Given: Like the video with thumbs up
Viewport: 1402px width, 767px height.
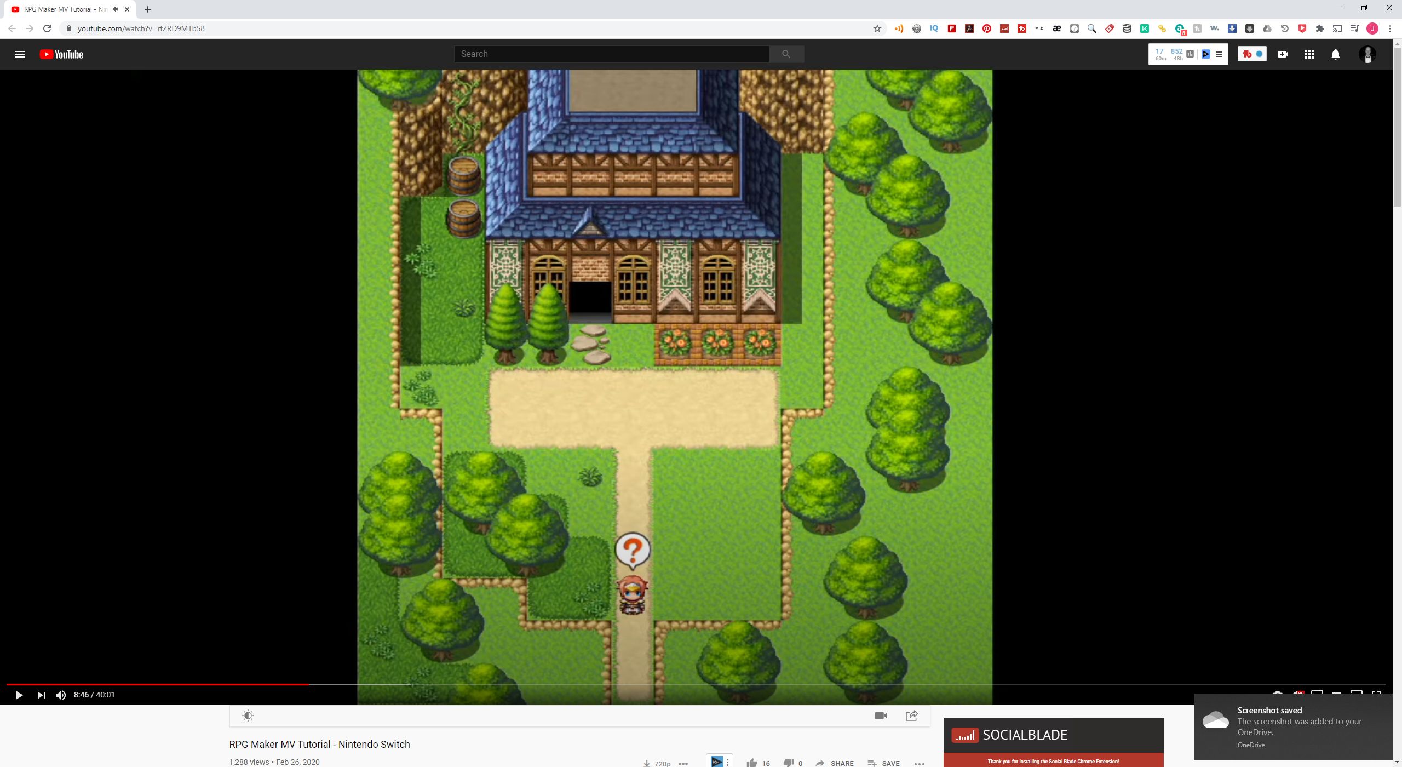Looking at the screenshot, I should click(x=752, y=763).
